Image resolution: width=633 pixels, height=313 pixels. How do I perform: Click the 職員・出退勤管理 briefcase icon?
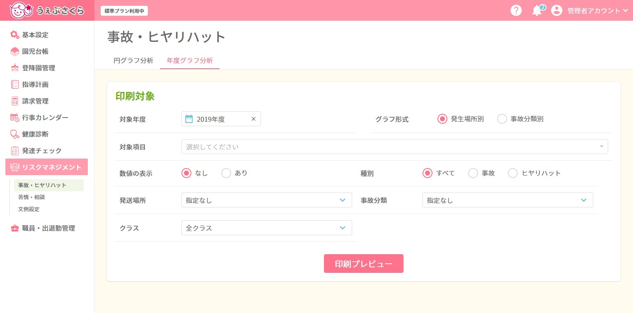point(15,228)
